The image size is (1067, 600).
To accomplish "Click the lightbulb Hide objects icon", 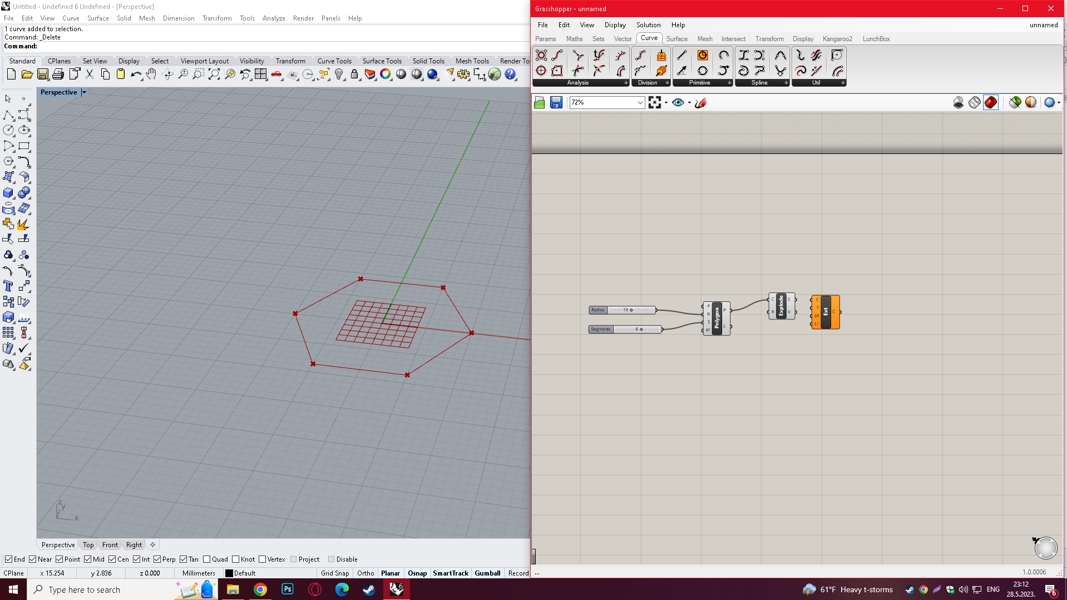I will pyautogui.click(x=339, y=74).
